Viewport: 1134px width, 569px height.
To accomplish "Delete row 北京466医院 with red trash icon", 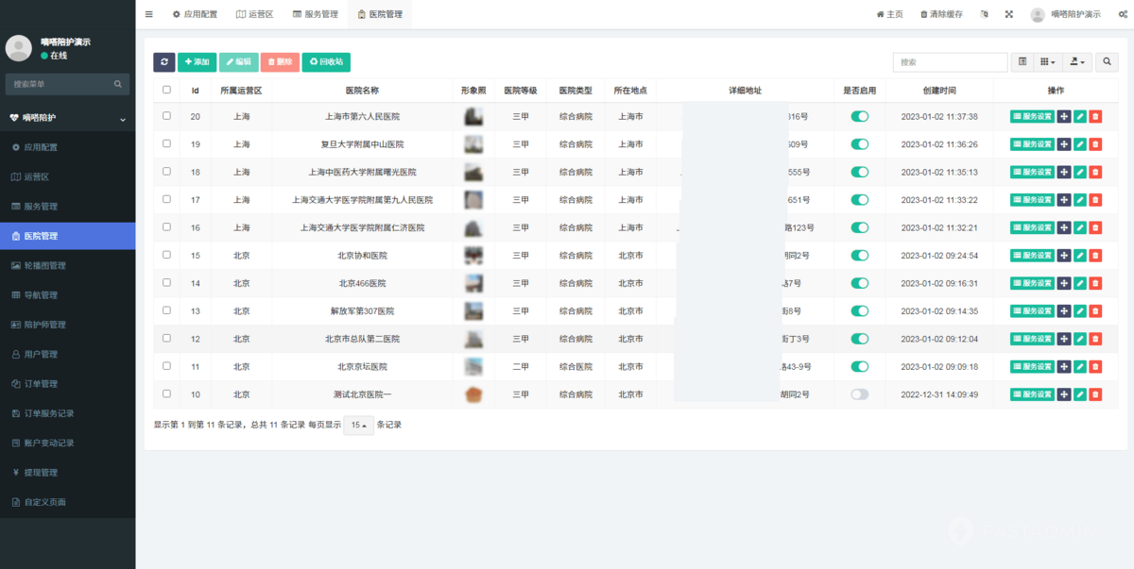I will pyautogui.click(x=1095, y=283).
